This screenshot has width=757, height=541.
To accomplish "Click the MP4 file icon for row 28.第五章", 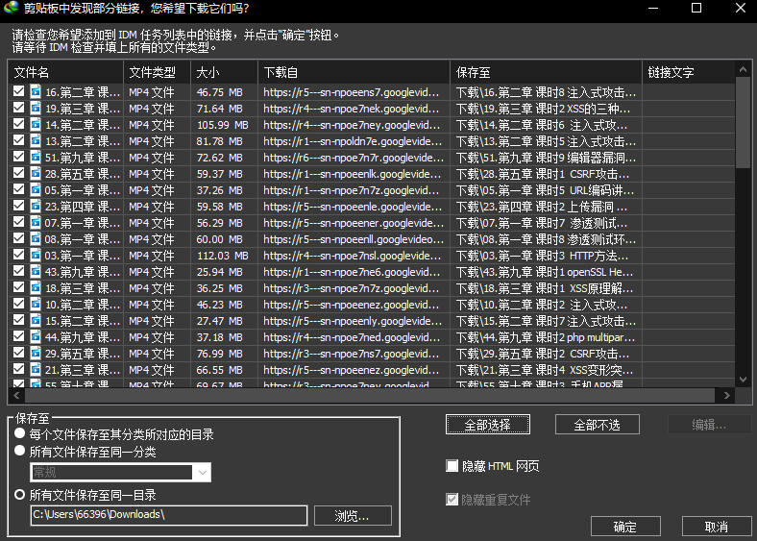I will click(x=36, y=174).
